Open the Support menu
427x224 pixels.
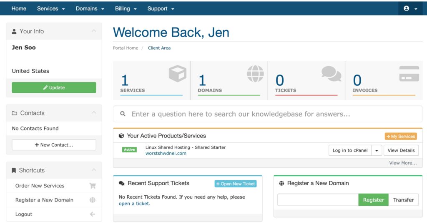tap(161, 8)
